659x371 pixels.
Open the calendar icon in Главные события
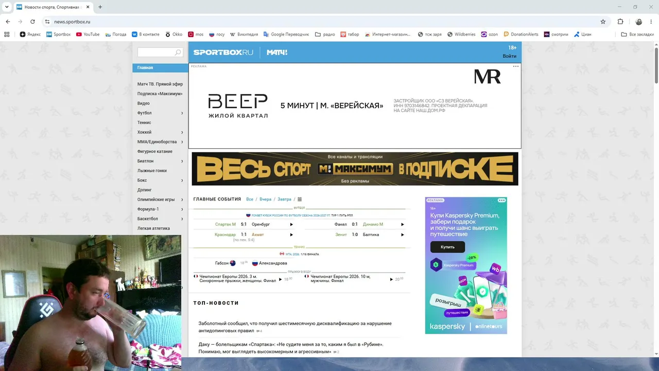[300, 199]
